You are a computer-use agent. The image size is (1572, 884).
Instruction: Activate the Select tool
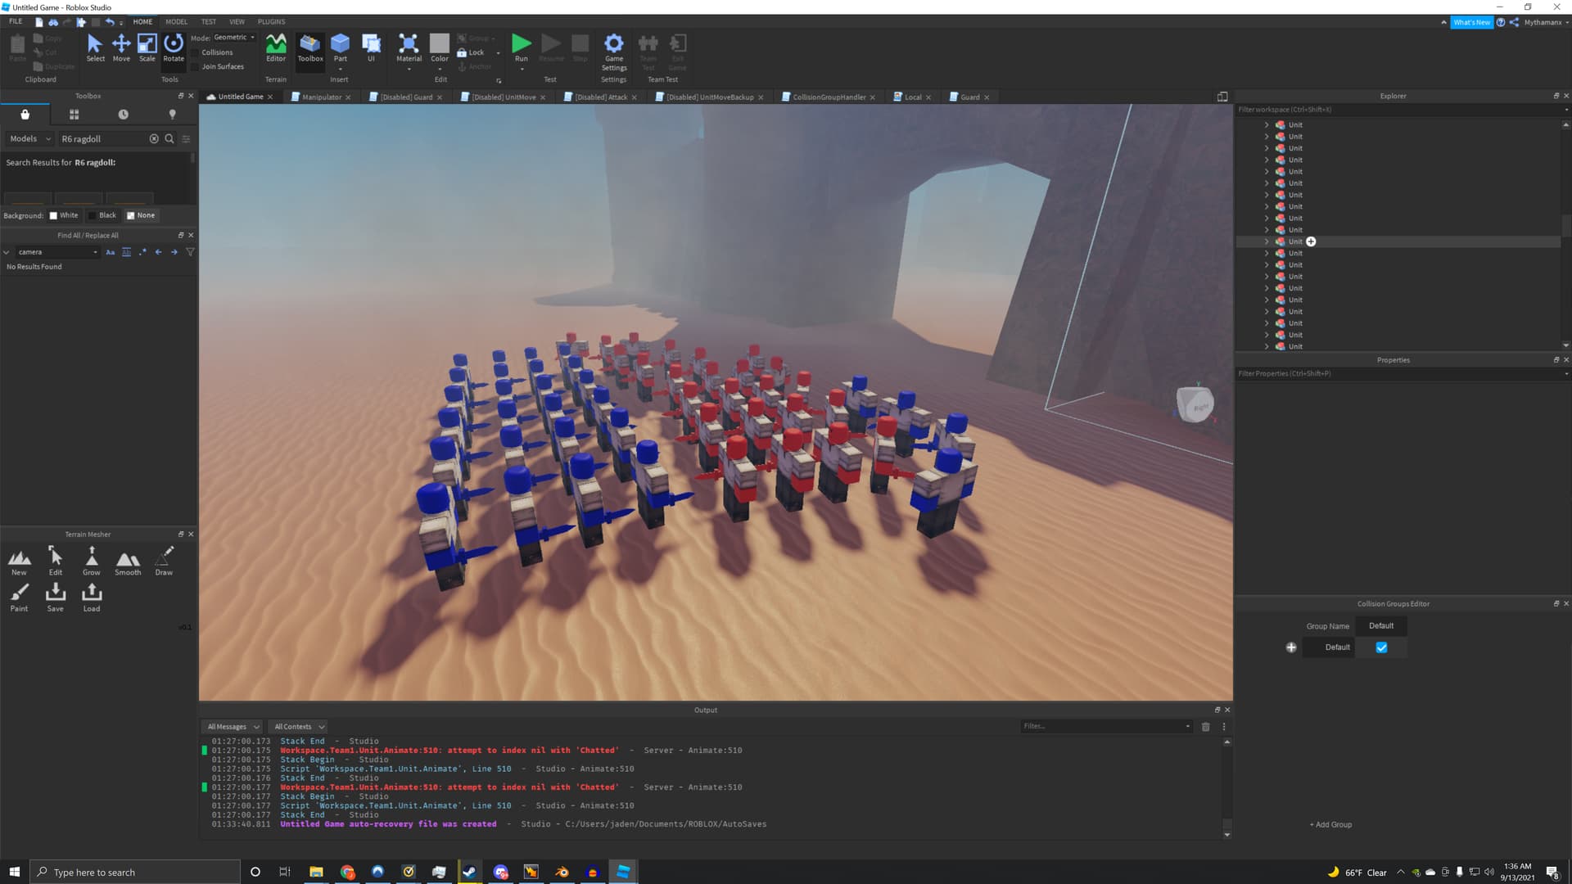[95, 47]
